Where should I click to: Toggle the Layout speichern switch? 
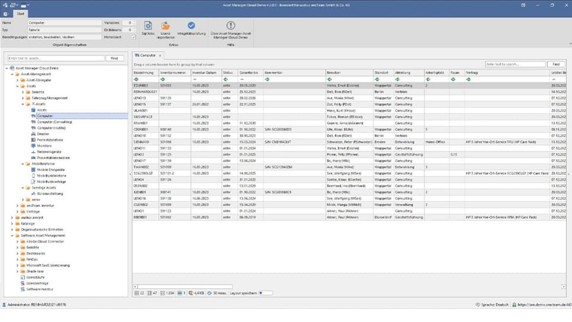tap(266, 293)
